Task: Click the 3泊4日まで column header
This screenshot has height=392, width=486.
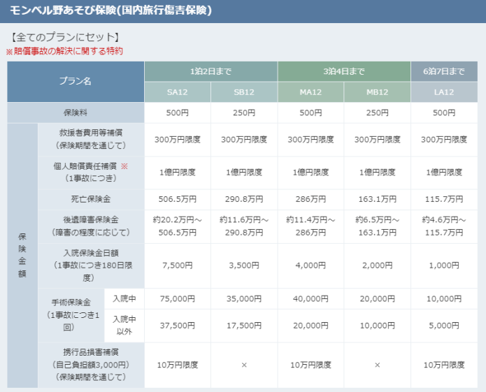Action: pyautogui.click(x=344, y=71)
